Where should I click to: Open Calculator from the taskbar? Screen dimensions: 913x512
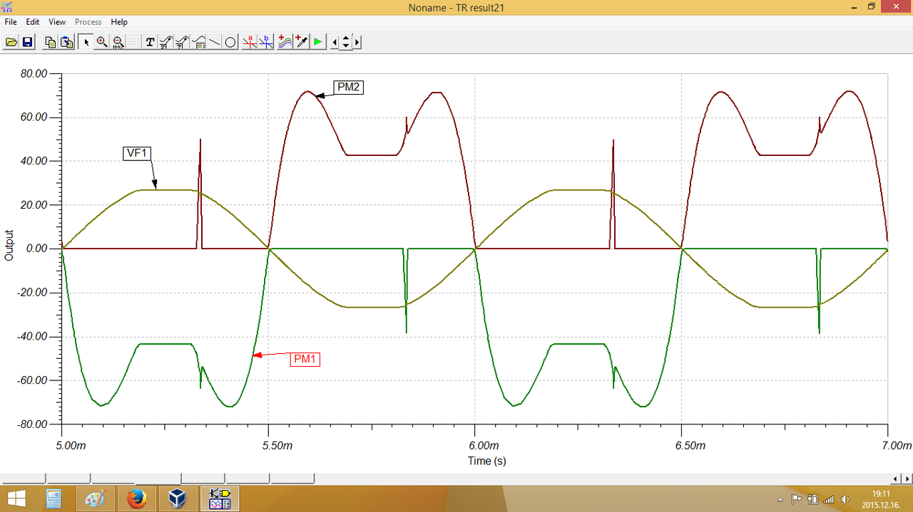[54, 498]
